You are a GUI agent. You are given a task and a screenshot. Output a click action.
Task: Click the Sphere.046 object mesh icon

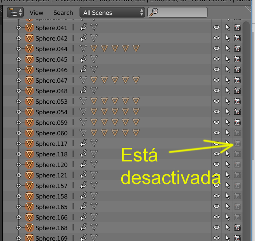(29, 70)
